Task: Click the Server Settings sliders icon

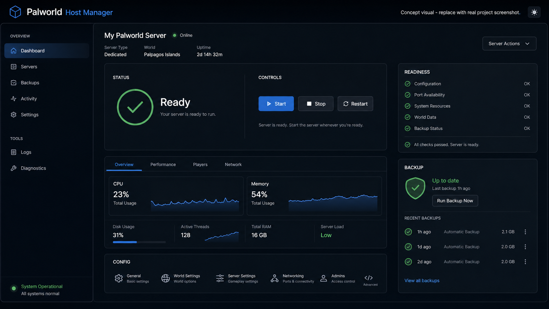Action: [x=220, y=278]
